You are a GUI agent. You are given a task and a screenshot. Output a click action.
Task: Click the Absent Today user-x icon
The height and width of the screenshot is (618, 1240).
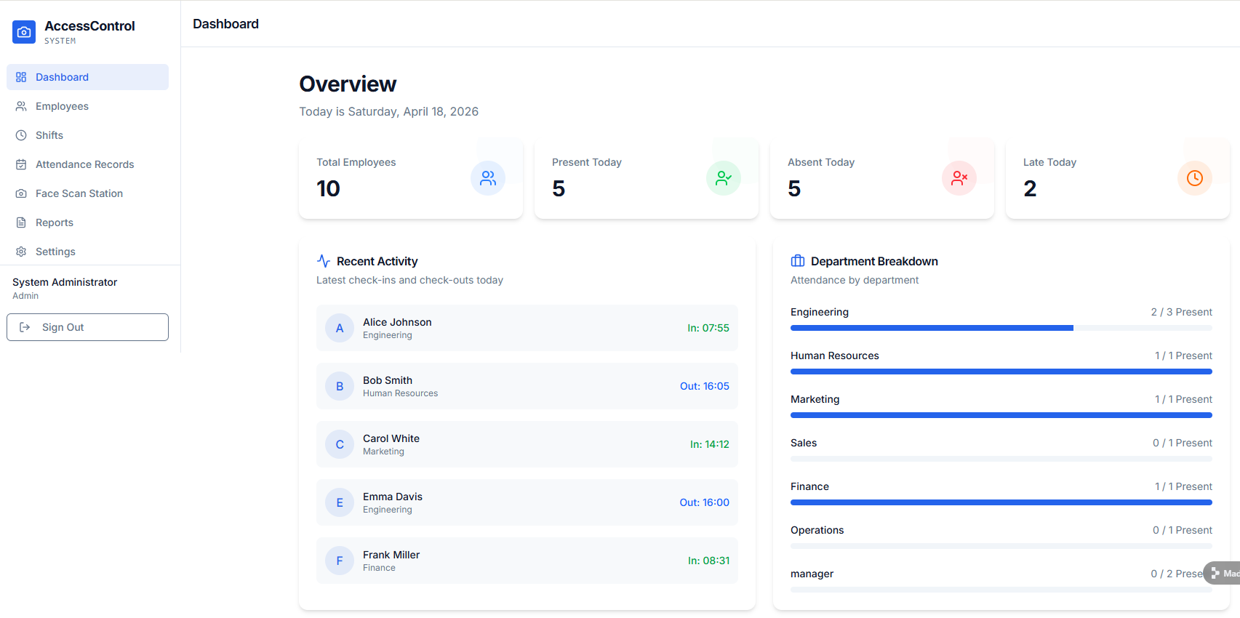(x=959, y=178)
